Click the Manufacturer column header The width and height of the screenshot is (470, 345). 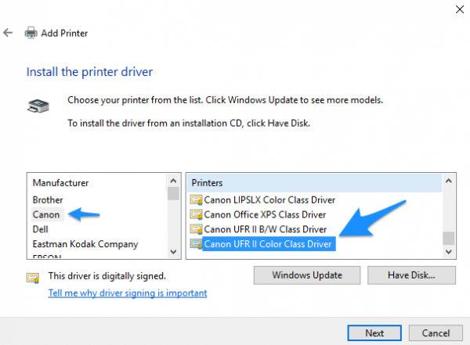pos(97,183)
